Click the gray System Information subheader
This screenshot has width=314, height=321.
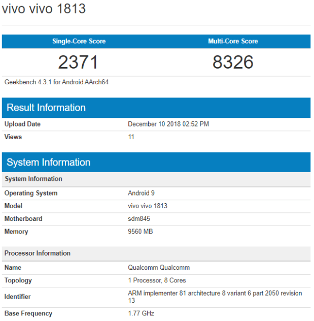pos(156,179)
